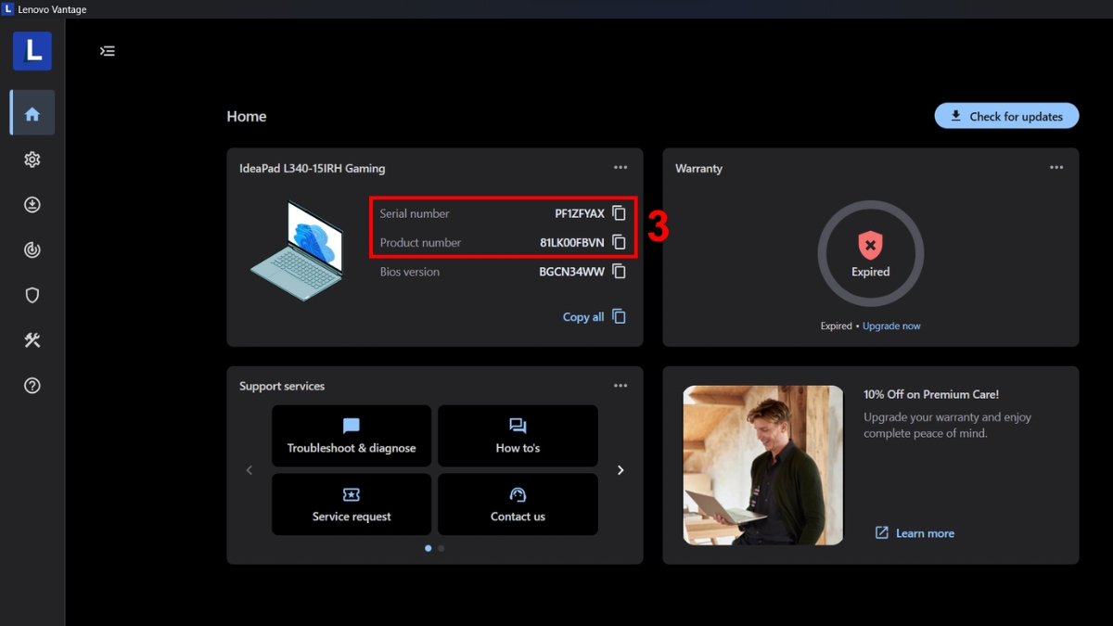
Task: Open the Home page in sidebar
Action: (x=32, y=113)
